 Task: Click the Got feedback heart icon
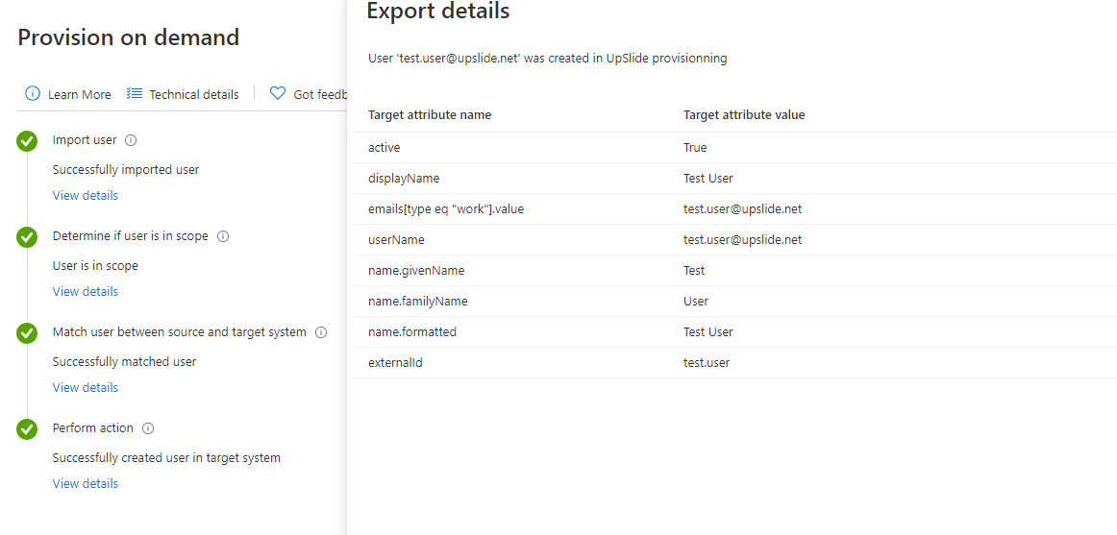278,93
